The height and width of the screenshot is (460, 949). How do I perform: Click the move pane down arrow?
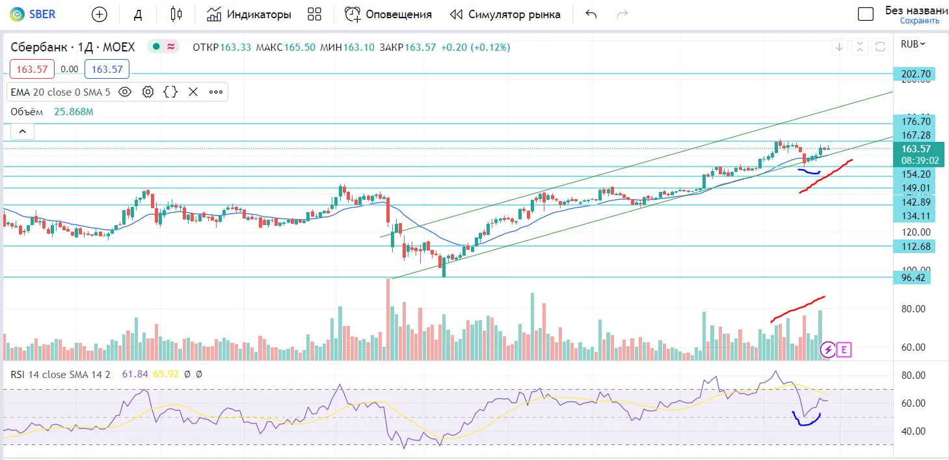840,47
